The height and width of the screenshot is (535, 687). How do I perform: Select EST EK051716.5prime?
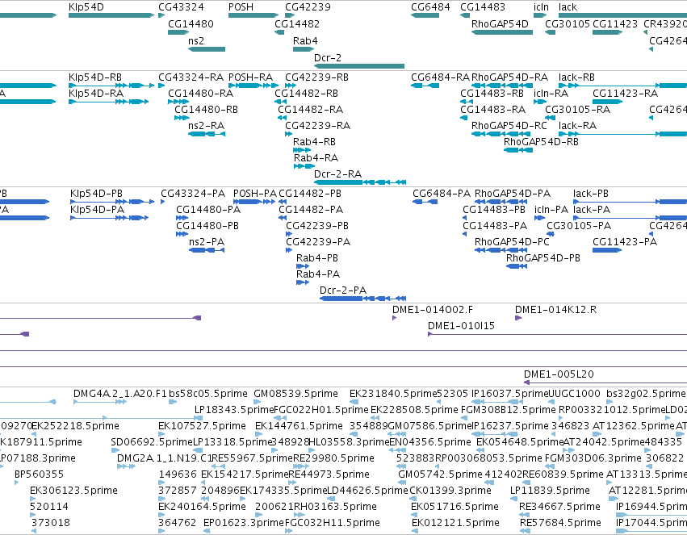point(455,507)
